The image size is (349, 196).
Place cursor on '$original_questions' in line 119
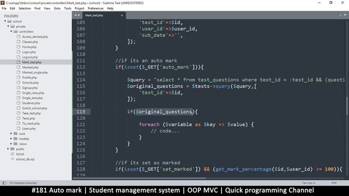[164, 112]
